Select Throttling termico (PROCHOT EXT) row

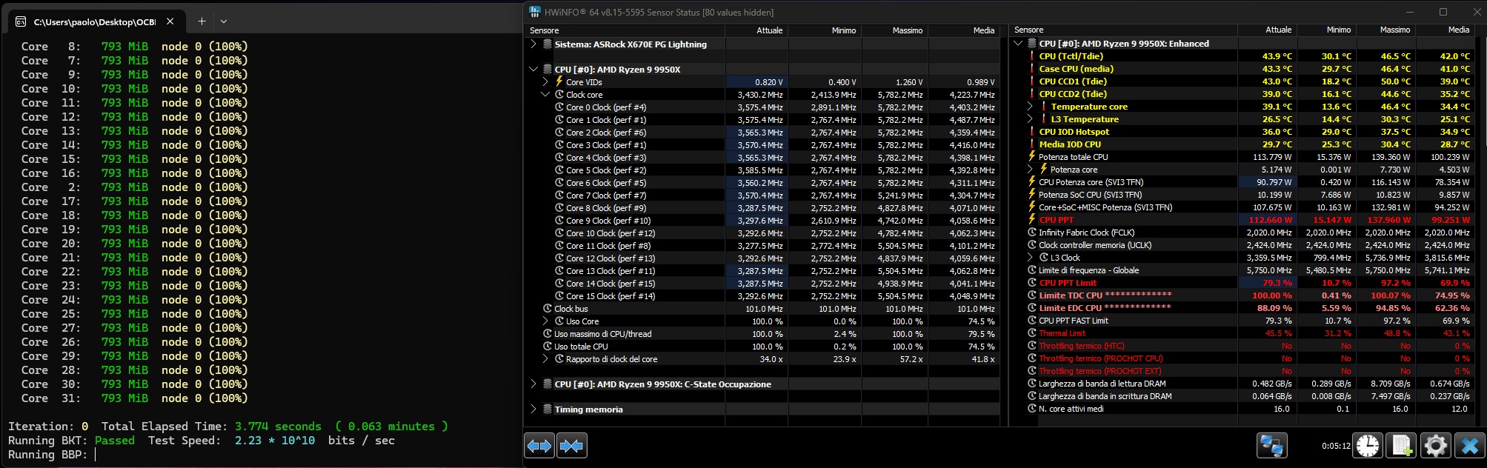coord(1243,371)
